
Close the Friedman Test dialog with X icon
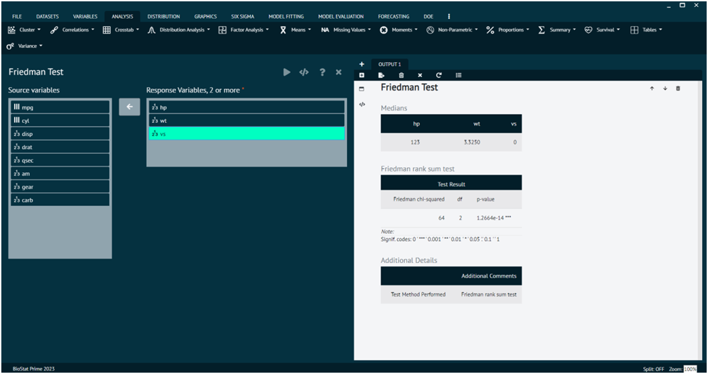(x=339, y=72)
